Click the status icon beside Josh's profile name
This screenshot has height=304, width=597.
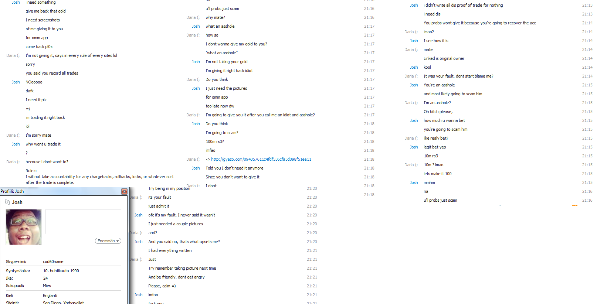point(7,202)
